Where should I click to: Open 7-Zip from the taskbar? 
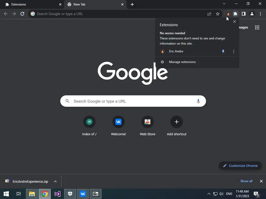click(x=96, y=194)
